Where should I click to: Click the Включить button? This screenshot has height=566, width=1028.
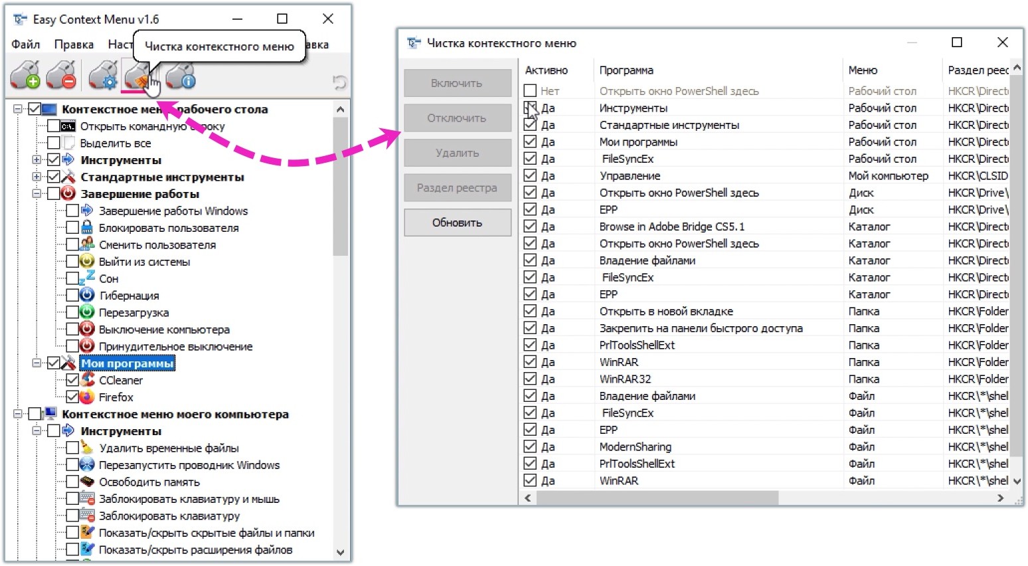458,83
